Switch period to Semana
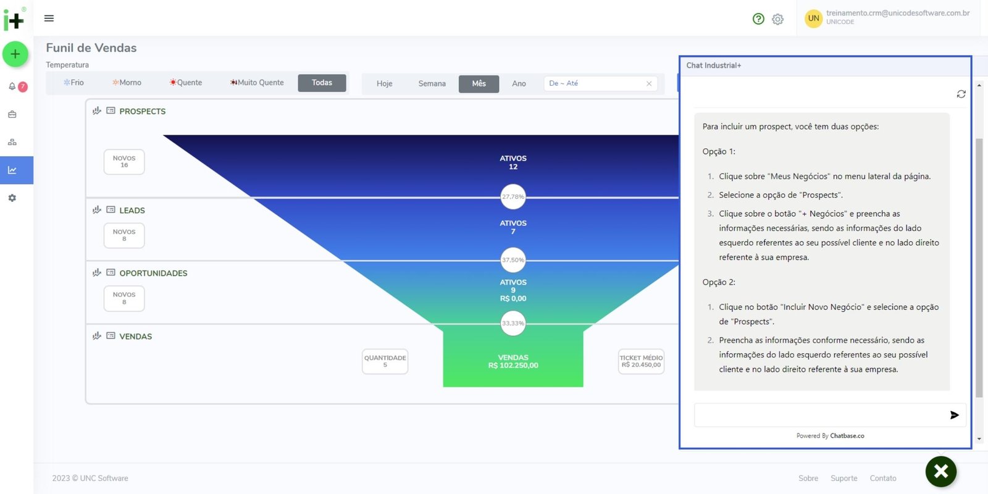Screen dimensions: 988x494 [432, 84]
